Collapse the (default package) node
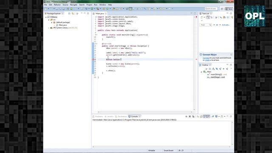272x153 pixels. click(51, 23)
